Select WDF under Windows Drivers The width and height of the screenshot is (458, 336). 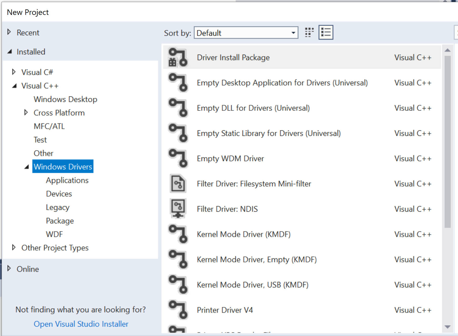point(54,234)
